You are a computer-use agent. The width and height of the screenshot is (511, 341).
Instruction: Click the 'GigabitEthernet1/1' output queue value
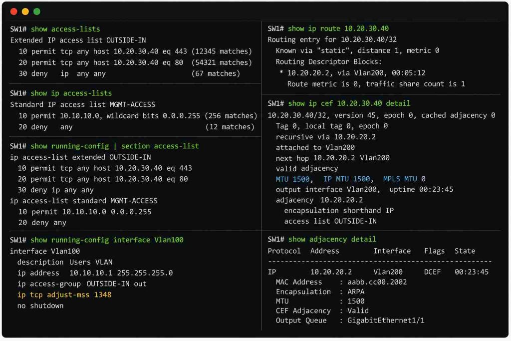(386, 321)
